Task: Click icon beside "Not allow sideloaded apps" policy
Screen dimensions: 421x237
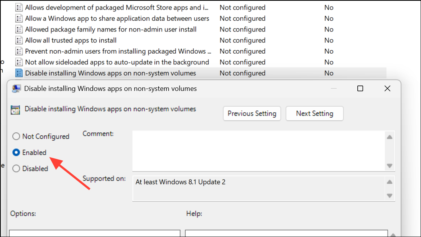Action: (19, 62)
